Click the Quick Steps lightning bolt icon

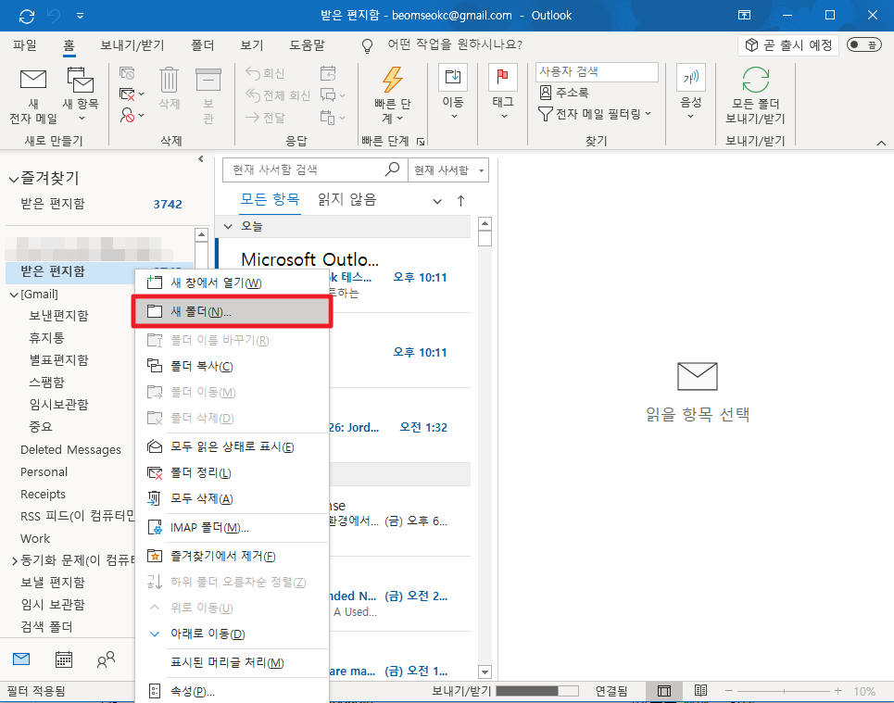(392, 80)
